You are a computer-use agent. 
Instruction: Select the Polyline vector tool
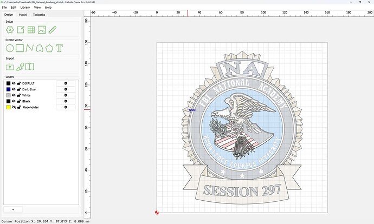click(x=30, y=48)
